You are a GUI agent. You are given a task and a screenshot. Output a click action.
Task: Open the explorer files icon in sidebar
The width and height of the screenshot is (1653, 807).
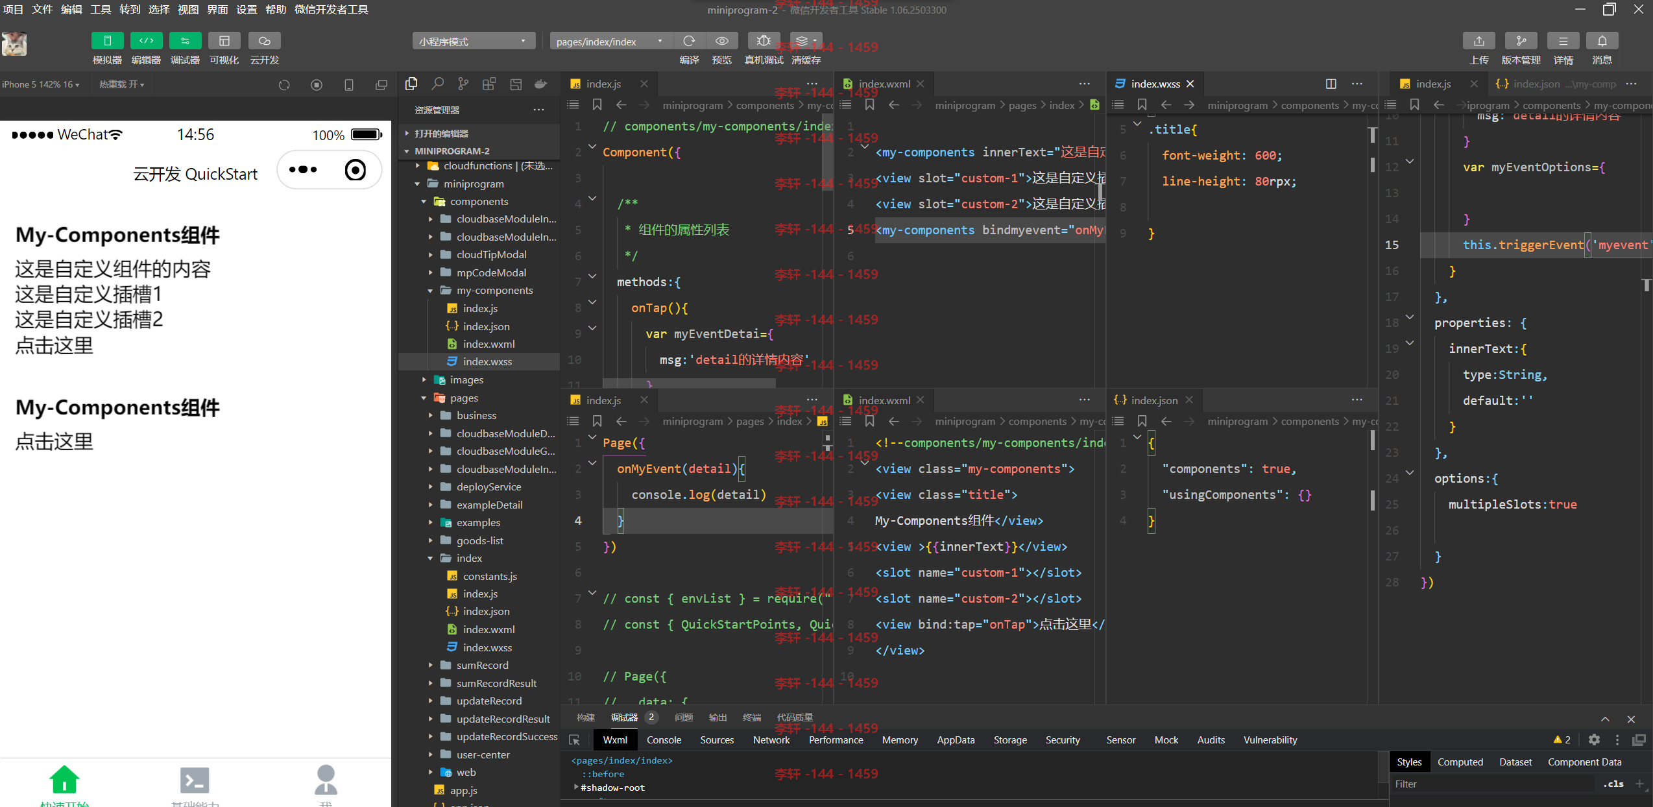[411, 84]
